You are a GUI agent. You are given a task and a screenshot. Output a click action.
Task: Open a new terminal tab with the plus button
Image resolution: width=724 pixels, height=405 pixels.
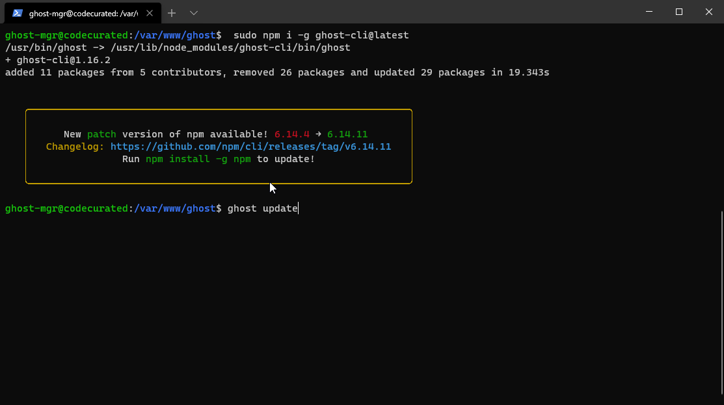[x=172, y=14]
